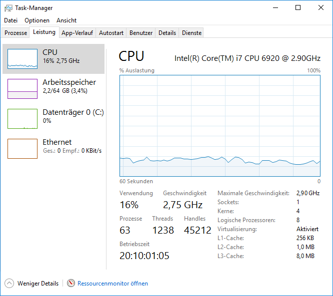Viewport: 333px width, 296px height.
Task: Open the Datei menu
Action: (x=11, y=20)
